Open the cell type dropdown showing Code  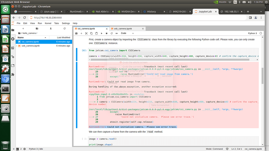point(127,33)
